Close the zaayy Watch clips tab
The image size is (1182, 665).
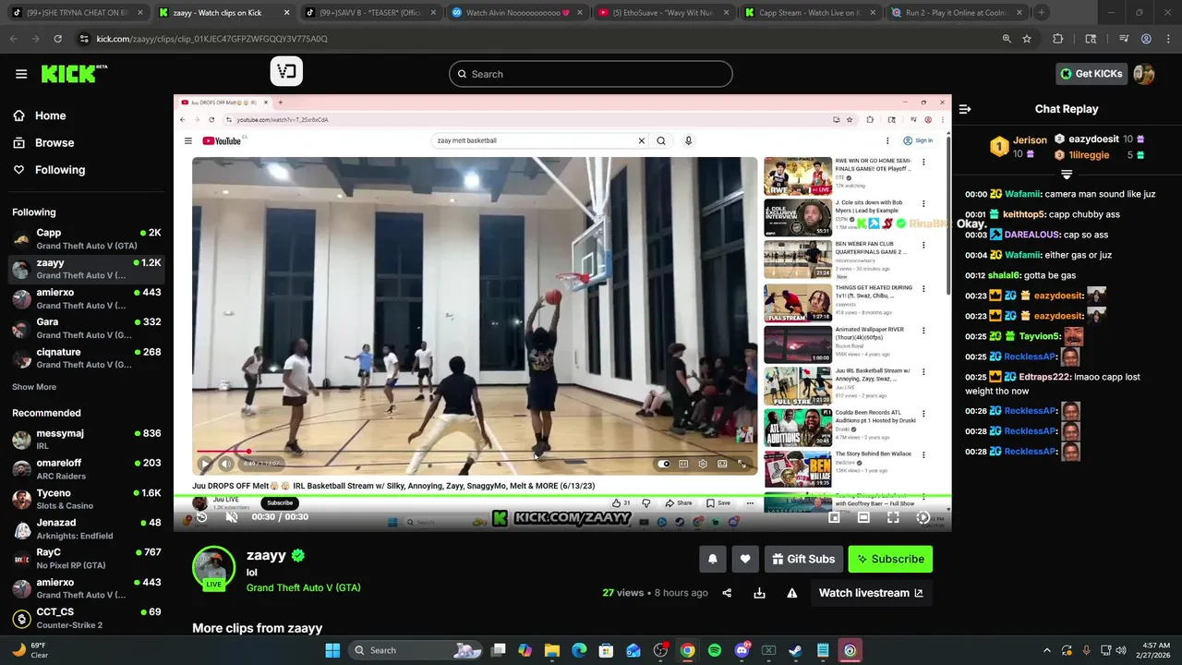(x=286, y=13)
